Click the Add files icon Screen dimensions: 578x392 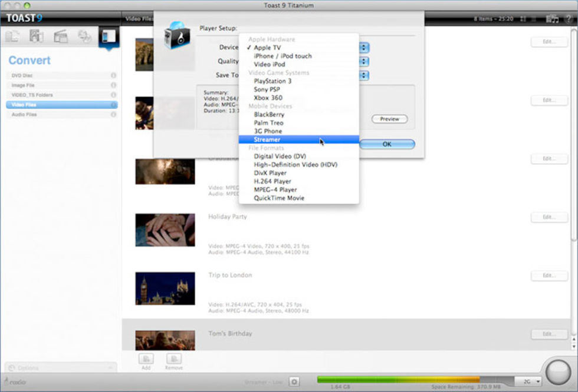[x=146, y=359]
